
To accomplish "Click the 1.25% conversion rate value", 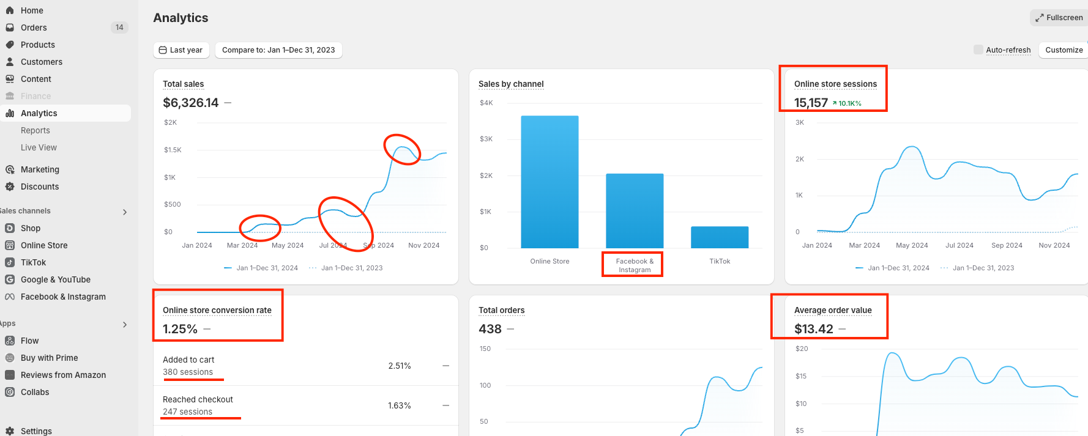I will tap(180, 329).
